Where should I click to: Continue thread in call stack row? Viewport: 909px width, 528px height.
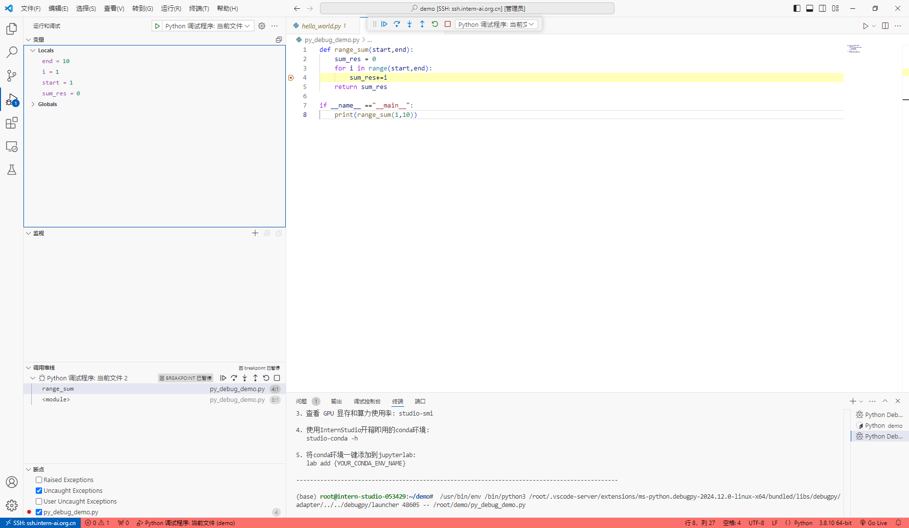pos(223,378)
